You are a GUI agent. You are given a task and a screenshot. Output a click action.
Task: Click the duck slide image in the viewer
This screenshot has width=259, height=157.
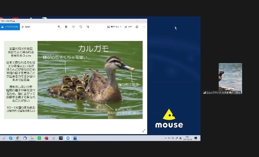(73, 80)
